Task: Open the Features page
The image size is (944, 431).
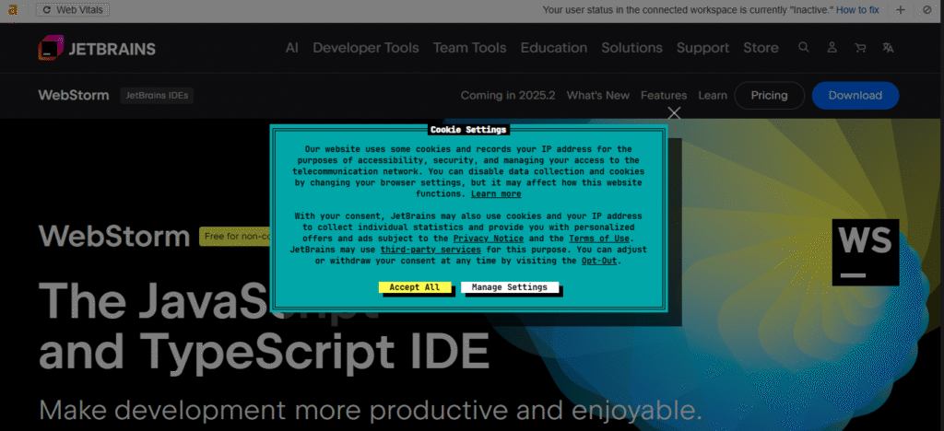Action: coord(664,96)
